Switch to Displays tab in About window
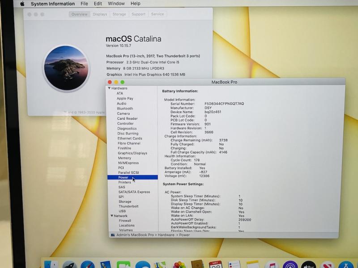 coord(100,14)
